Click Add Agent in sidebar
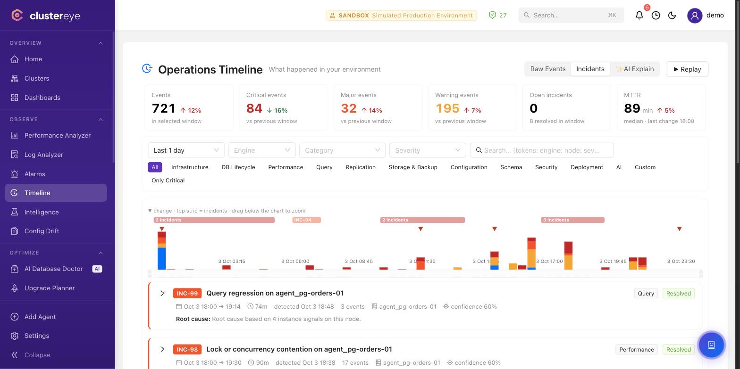740x369 pixels. tap(56, 317)
